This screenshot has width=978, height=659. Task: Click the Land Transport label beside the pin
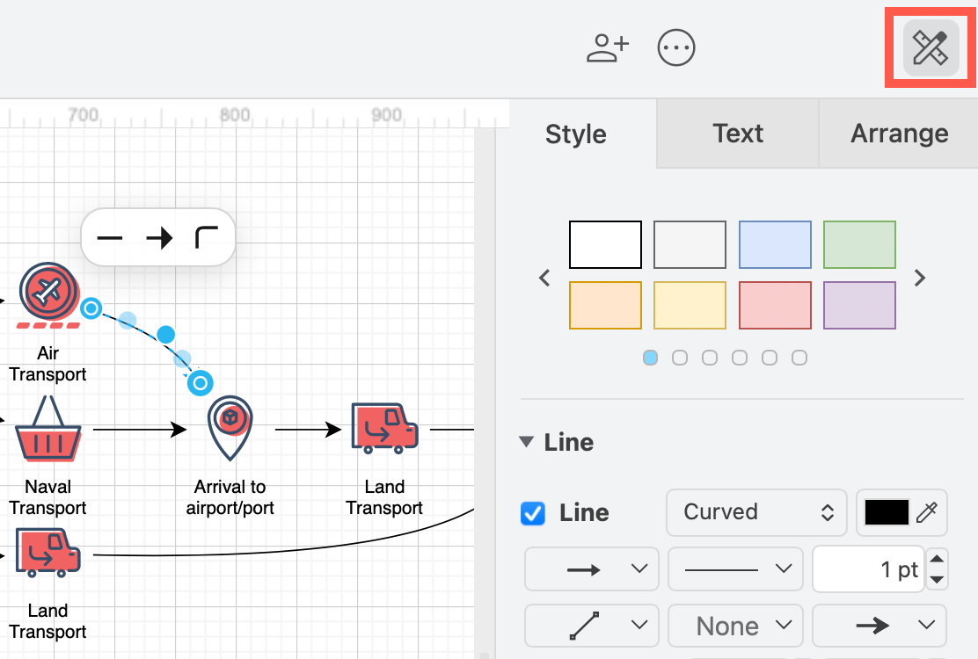pyautogui.click(x=385, y=497)
